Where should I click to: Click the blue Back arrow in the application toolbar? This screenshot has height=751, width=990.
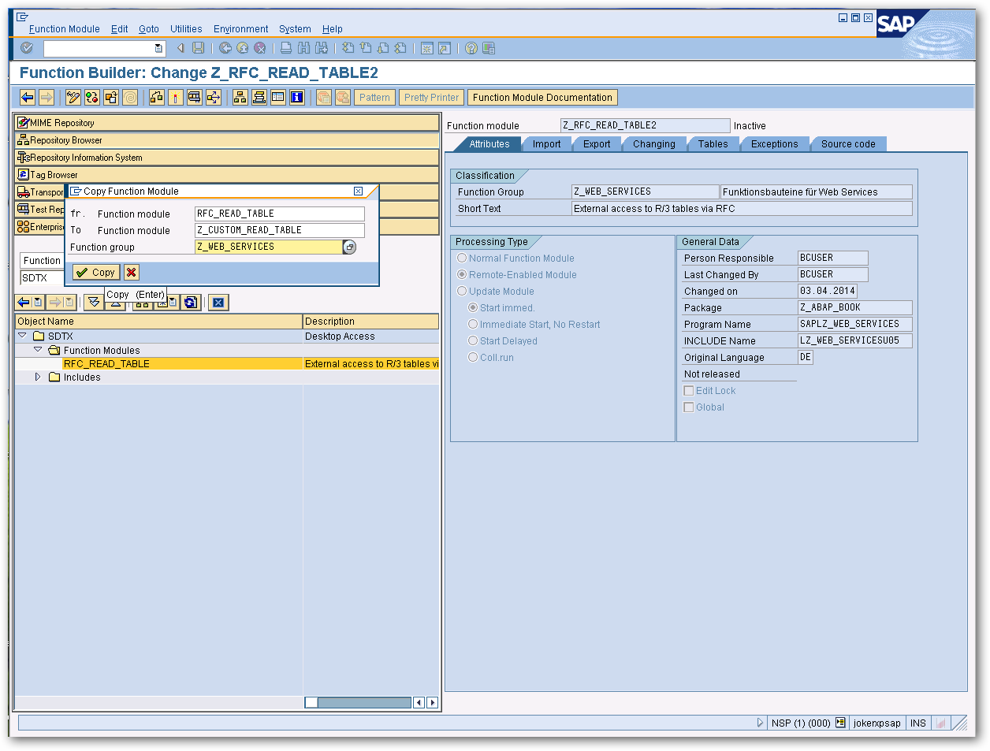click(28, 98)
